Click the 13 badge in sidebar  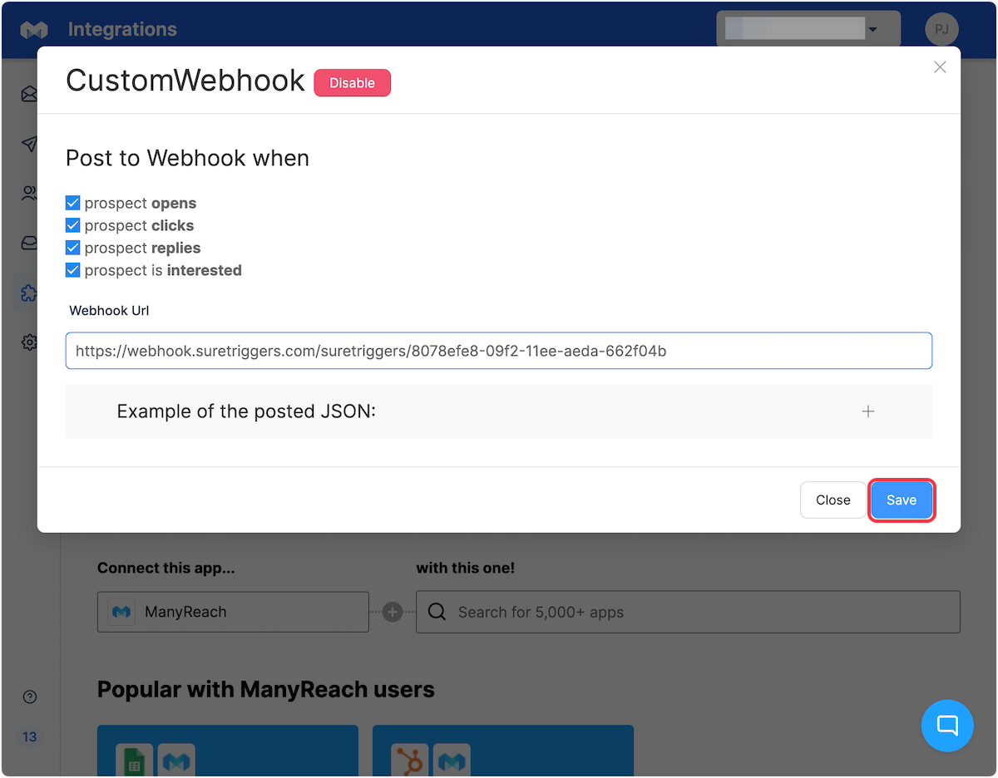30,736
